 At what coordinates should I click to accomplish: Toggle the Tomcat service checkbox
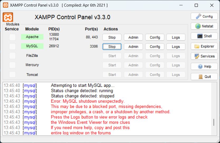click(12, 74)
